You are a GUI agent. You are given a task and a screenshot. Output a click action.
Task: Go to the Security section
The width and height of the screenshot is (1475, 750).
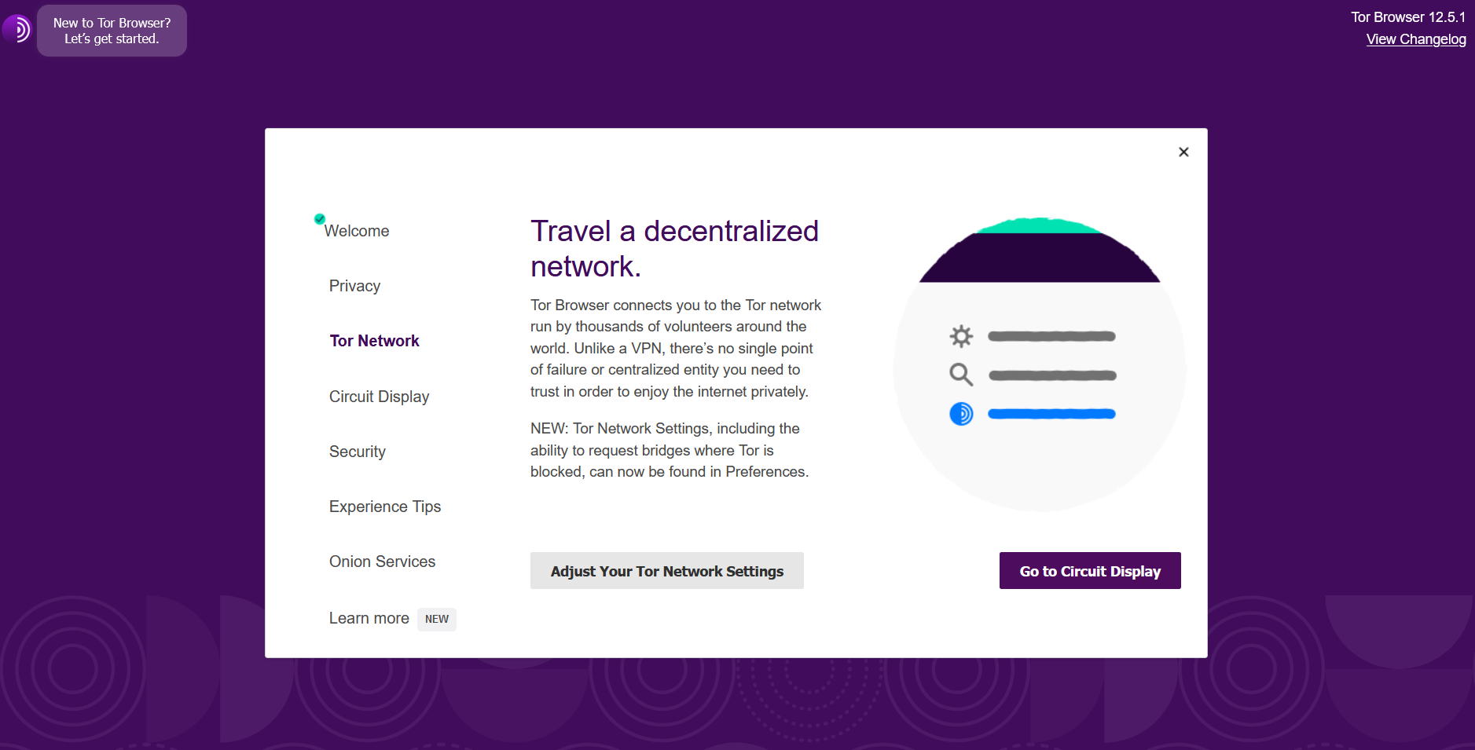358,452
